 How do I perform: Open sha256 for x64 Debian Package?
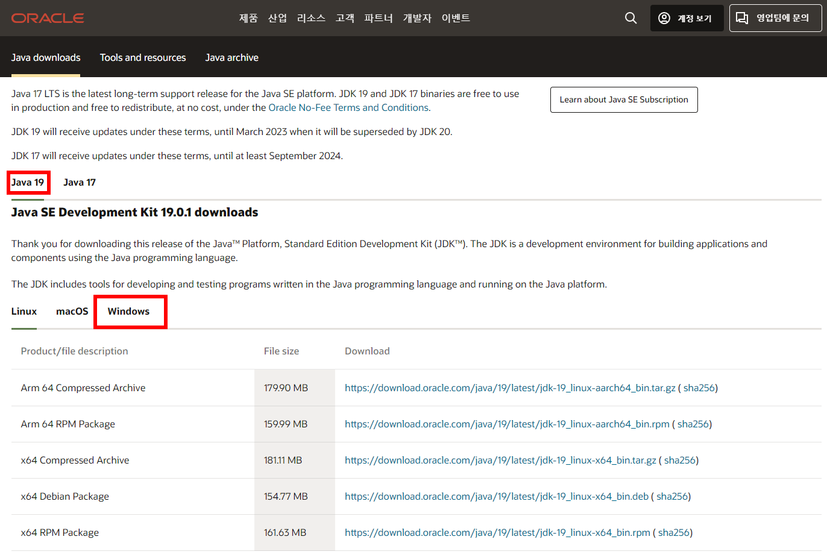(672, 497)
